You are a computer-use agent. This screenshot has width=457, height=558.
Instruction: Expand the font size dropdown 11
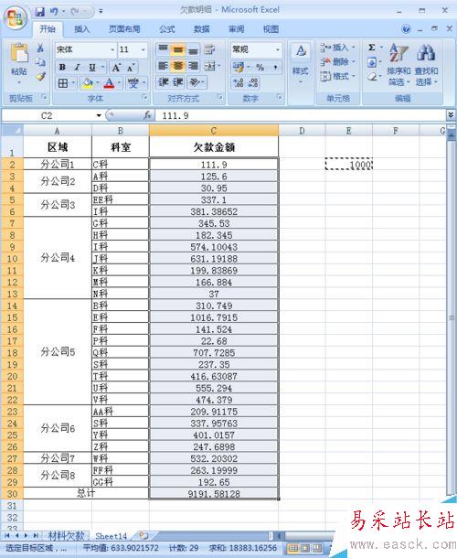143,49
